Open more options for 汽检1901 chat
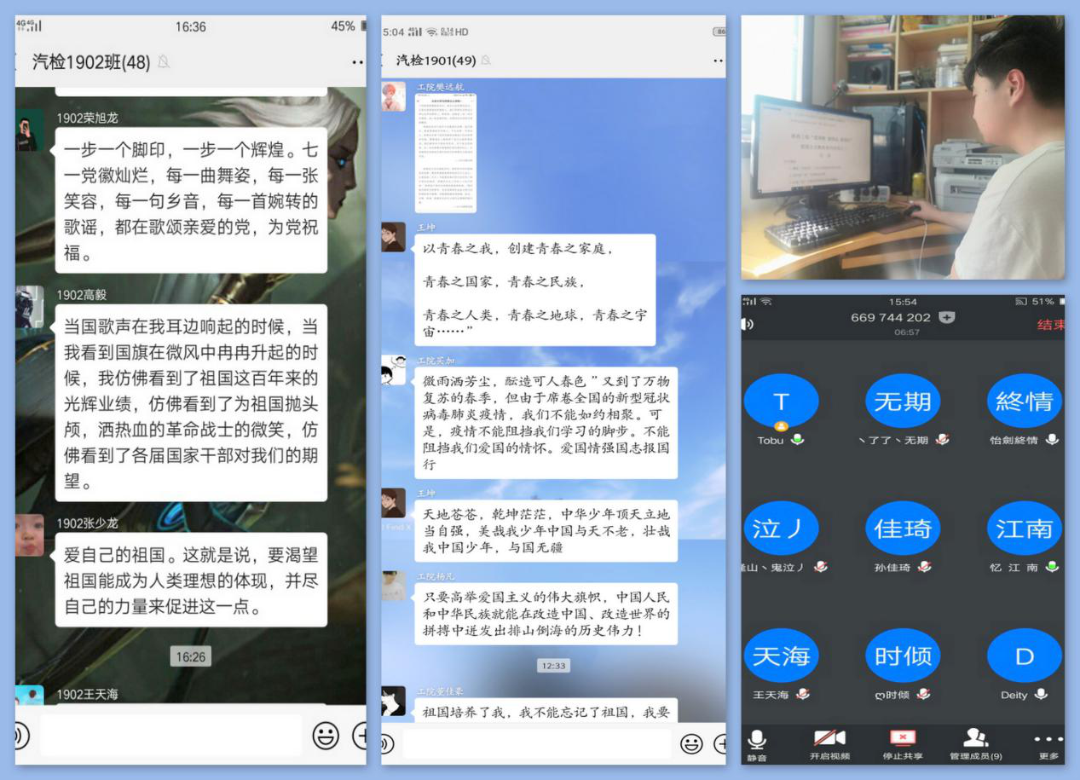Viewport: 1080px width, 780px height. pyautogui.click(x=718, y=61)
